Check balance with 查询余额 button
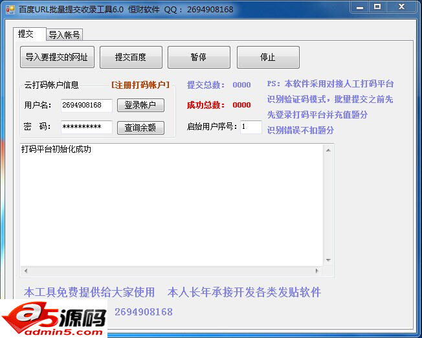The height and width of the screenshot is (338, 422). click(140, 128)
